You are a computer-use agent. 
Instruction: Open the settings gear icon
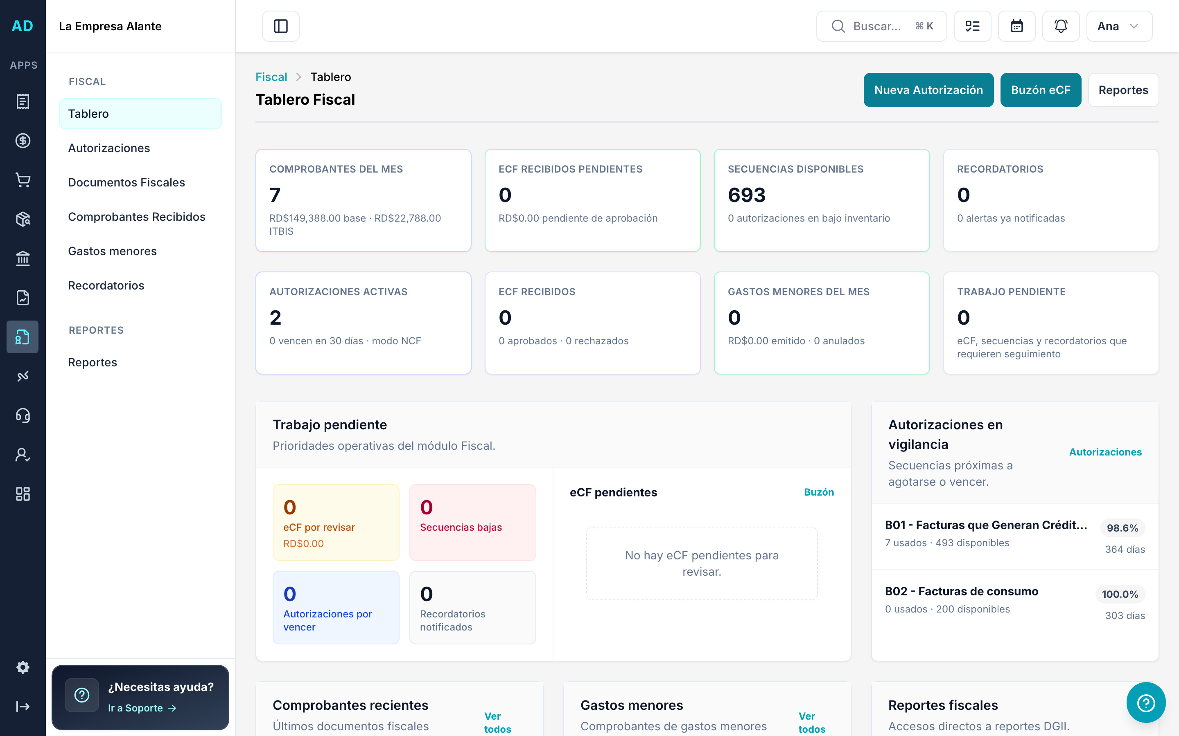point(23,667)
